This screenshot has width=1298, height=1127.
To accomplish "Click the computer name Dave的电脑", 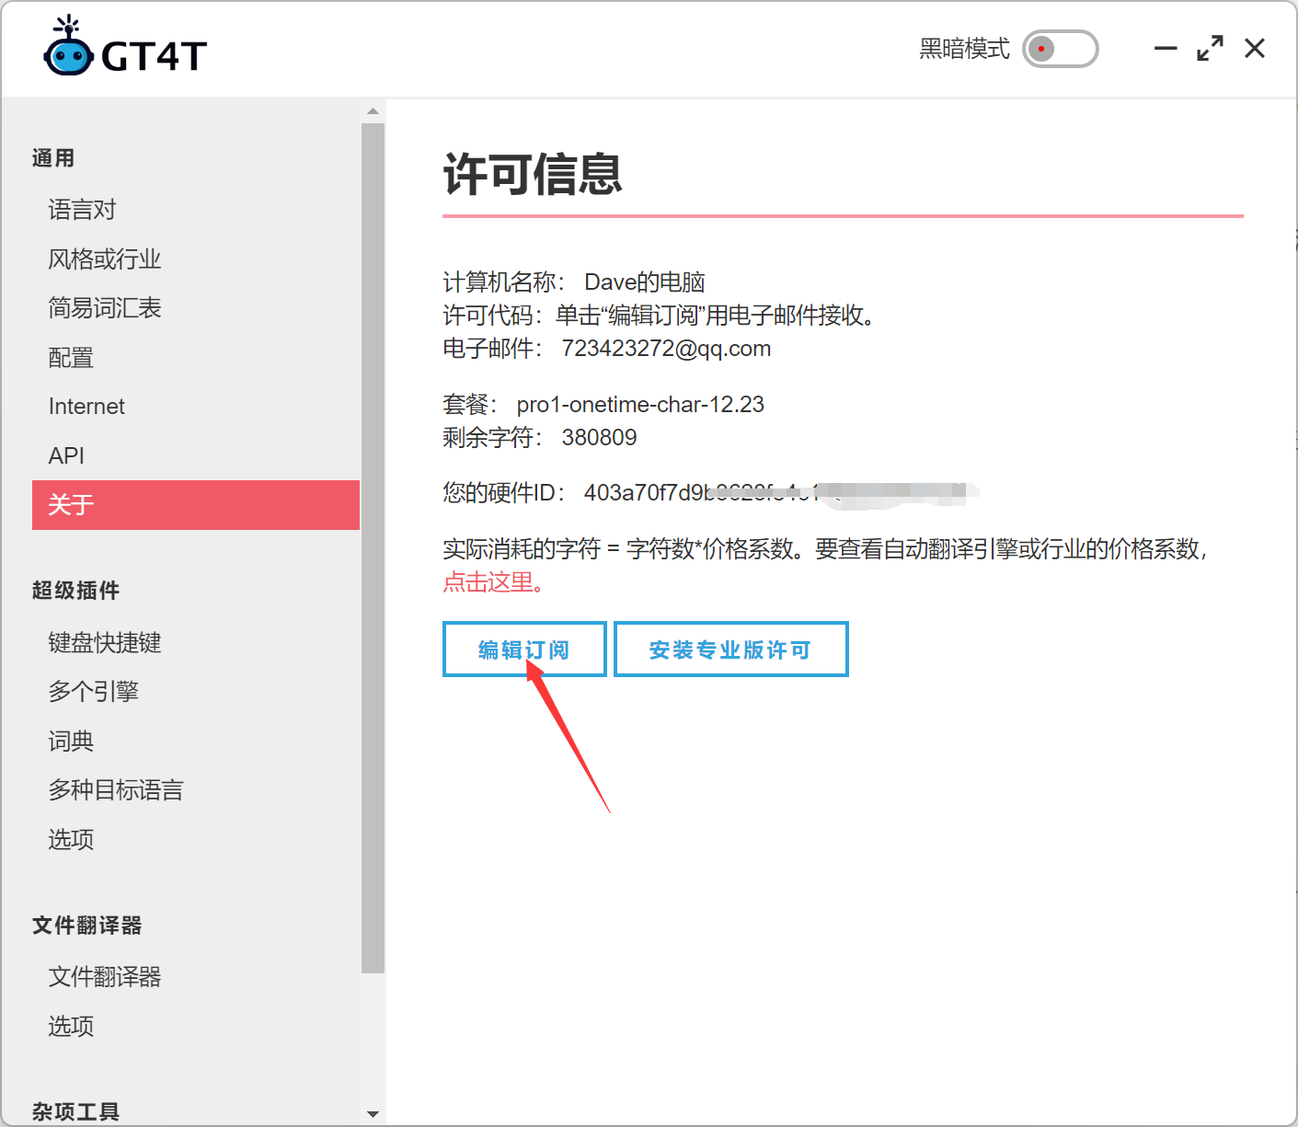I will (645, 282).
